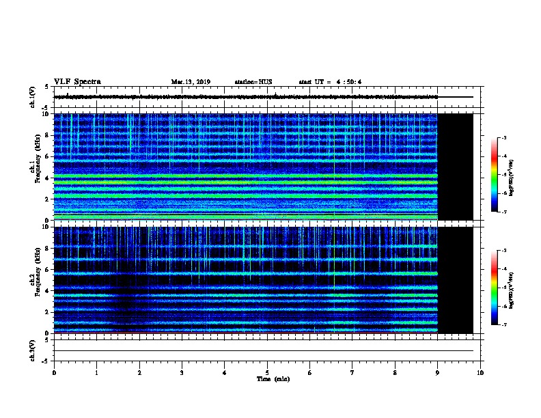Viewport: 541px width, 418px height.
Task: Click time axis tick label "10"
Action: pyautogui.click(x=480, y=373)
